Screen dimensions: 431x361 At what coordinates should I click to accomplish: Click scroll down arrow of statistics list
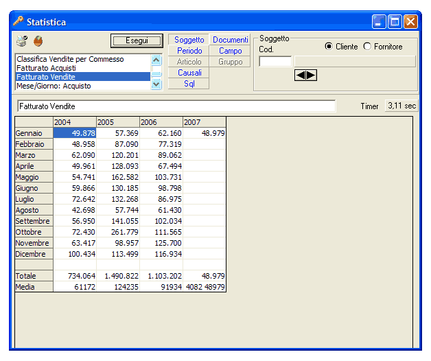coord(156,84)
